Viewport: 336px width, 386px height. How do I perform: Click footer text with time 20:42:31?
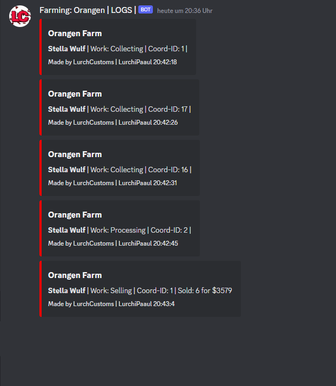pyautogui.click(x=112, y=183)
